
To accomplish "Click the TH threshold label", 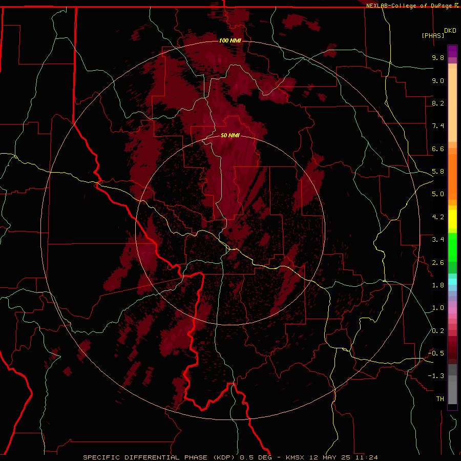I will [x=440, y=399].
